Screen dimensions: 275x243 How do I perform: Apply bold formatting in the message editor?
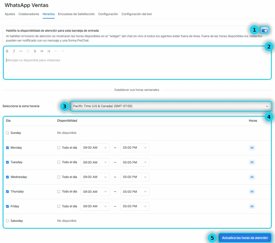point(7,51)
